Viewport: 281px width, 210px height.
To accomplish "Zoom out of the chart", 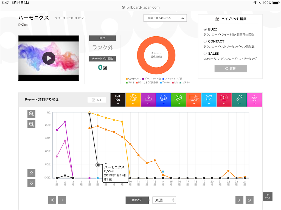I will point(31,124).
